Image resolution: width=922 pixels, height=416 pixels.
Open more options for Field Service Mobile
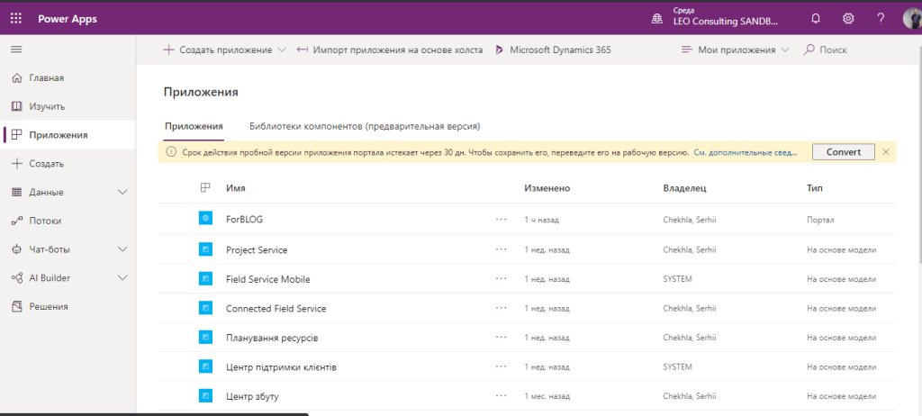coord(502,279)
